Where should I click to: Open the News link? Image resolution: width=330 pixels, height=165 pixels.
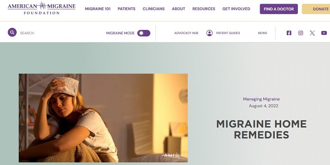(x=262, y=33)
